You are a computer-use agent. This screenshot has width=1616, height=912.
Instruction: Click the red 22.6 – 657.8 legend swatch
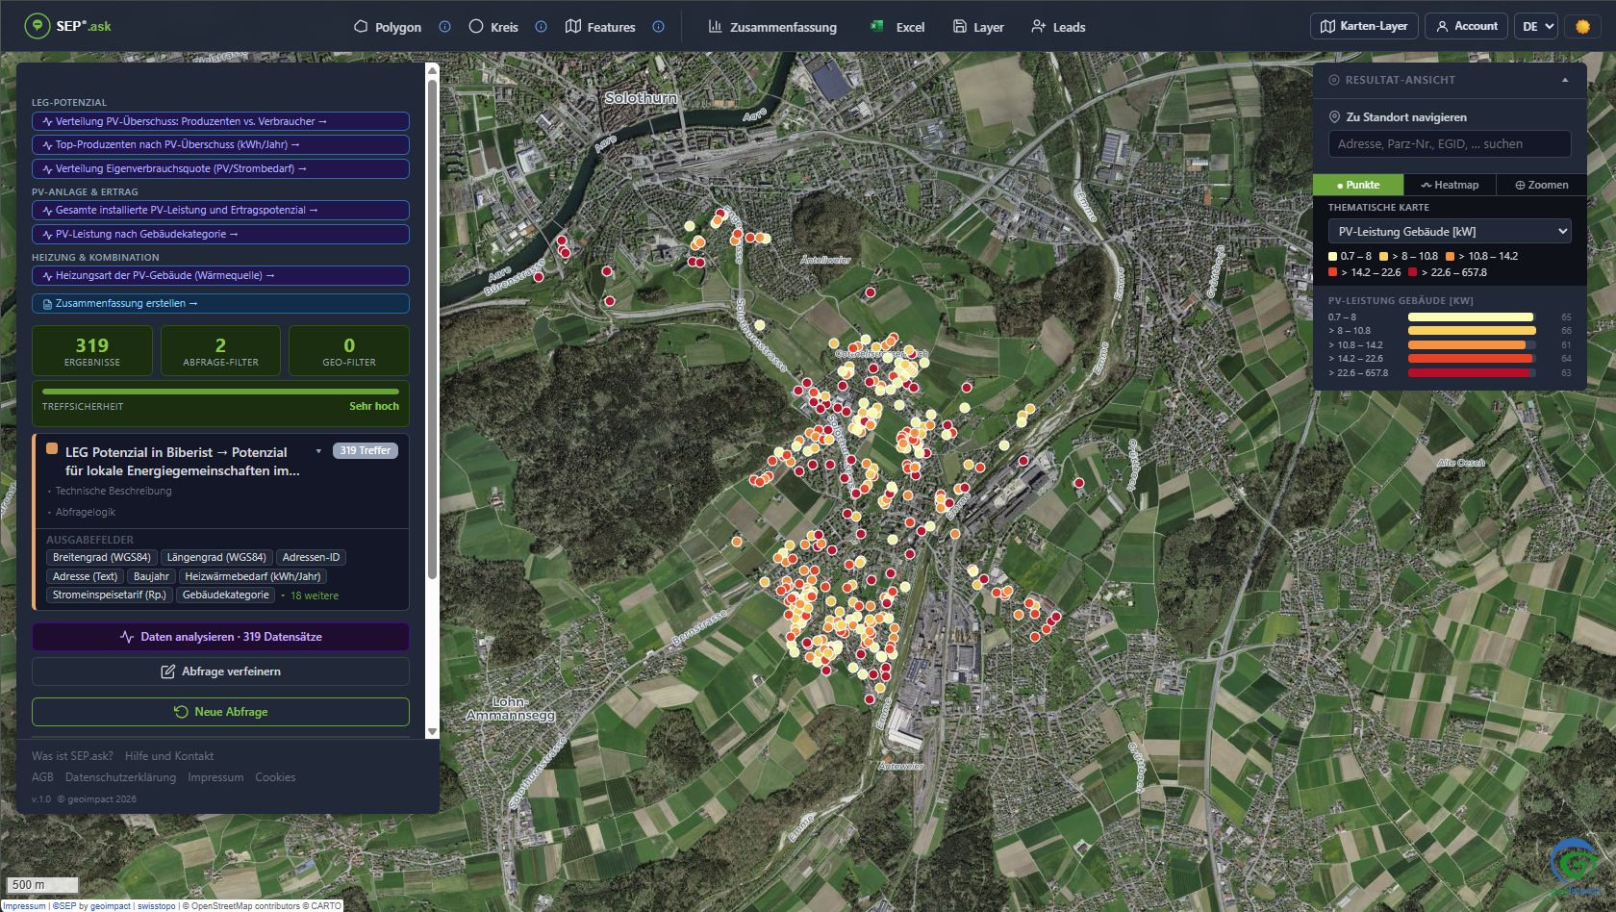tap(1412, 272)
